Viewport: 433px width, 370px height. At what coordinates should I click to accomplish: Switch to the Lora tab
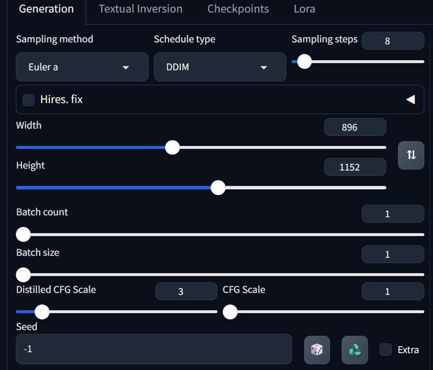point(304,9)
